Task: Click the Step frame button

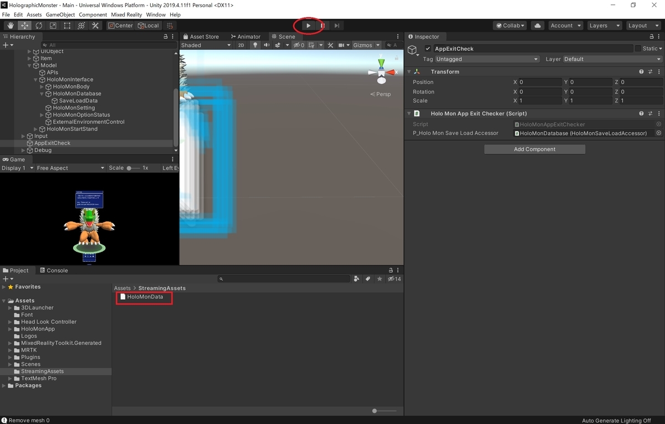Action: [x=336, y=25]
